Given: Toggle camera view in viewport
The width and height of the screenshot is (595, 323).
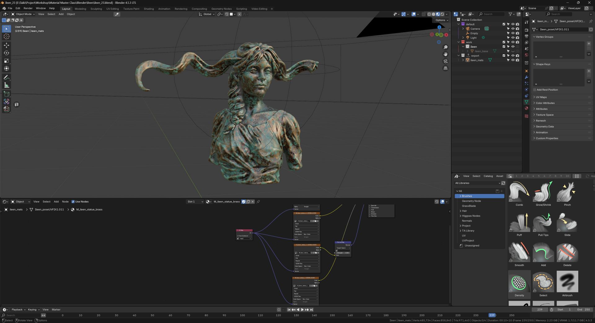Looking at the screenshot, I should pyautogui.click(x=445, y=61).
